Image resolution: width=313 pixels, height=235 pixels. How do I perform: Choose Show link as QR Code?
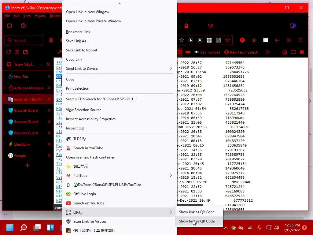click(197, 212)
